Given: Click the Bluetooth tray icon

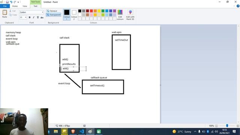Looking at the screenshot, I should [208, 132].
